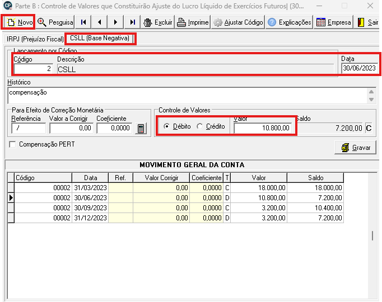Select the Débito radio option

178,126
